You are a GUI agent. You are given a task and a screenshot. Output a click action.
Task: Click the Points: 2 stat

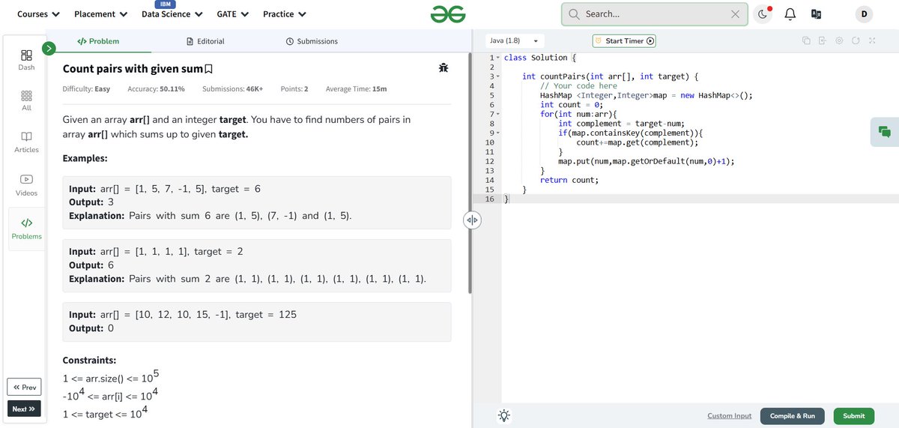[x=294, y=89]
